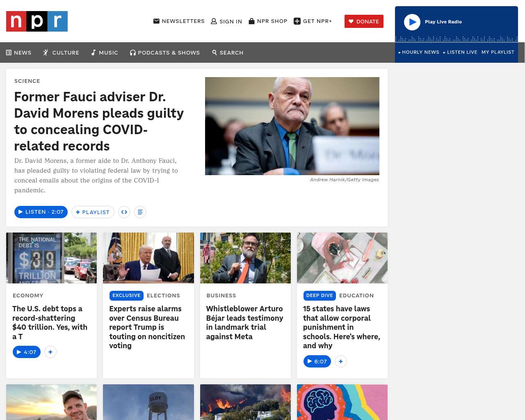This screenshot has width=525, height=420.
Task: Open the Search item
Action: 228,52
